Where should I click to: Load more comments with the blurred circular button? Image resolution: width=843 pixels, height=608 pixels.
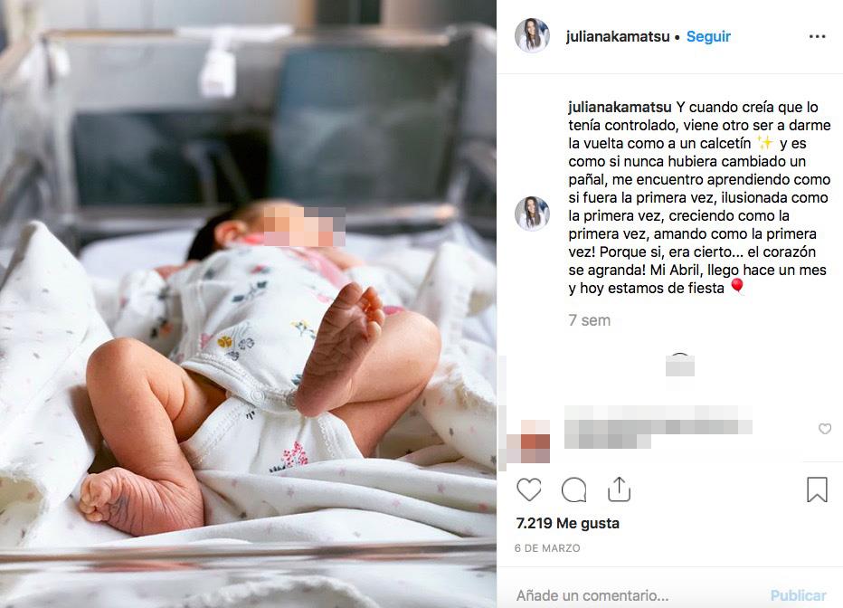tap(679, 365)
